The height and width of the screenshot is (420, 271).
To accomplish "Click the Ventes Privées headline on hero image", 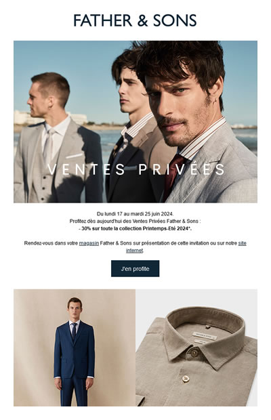I will pyautogui.click(x=136, y=169).
